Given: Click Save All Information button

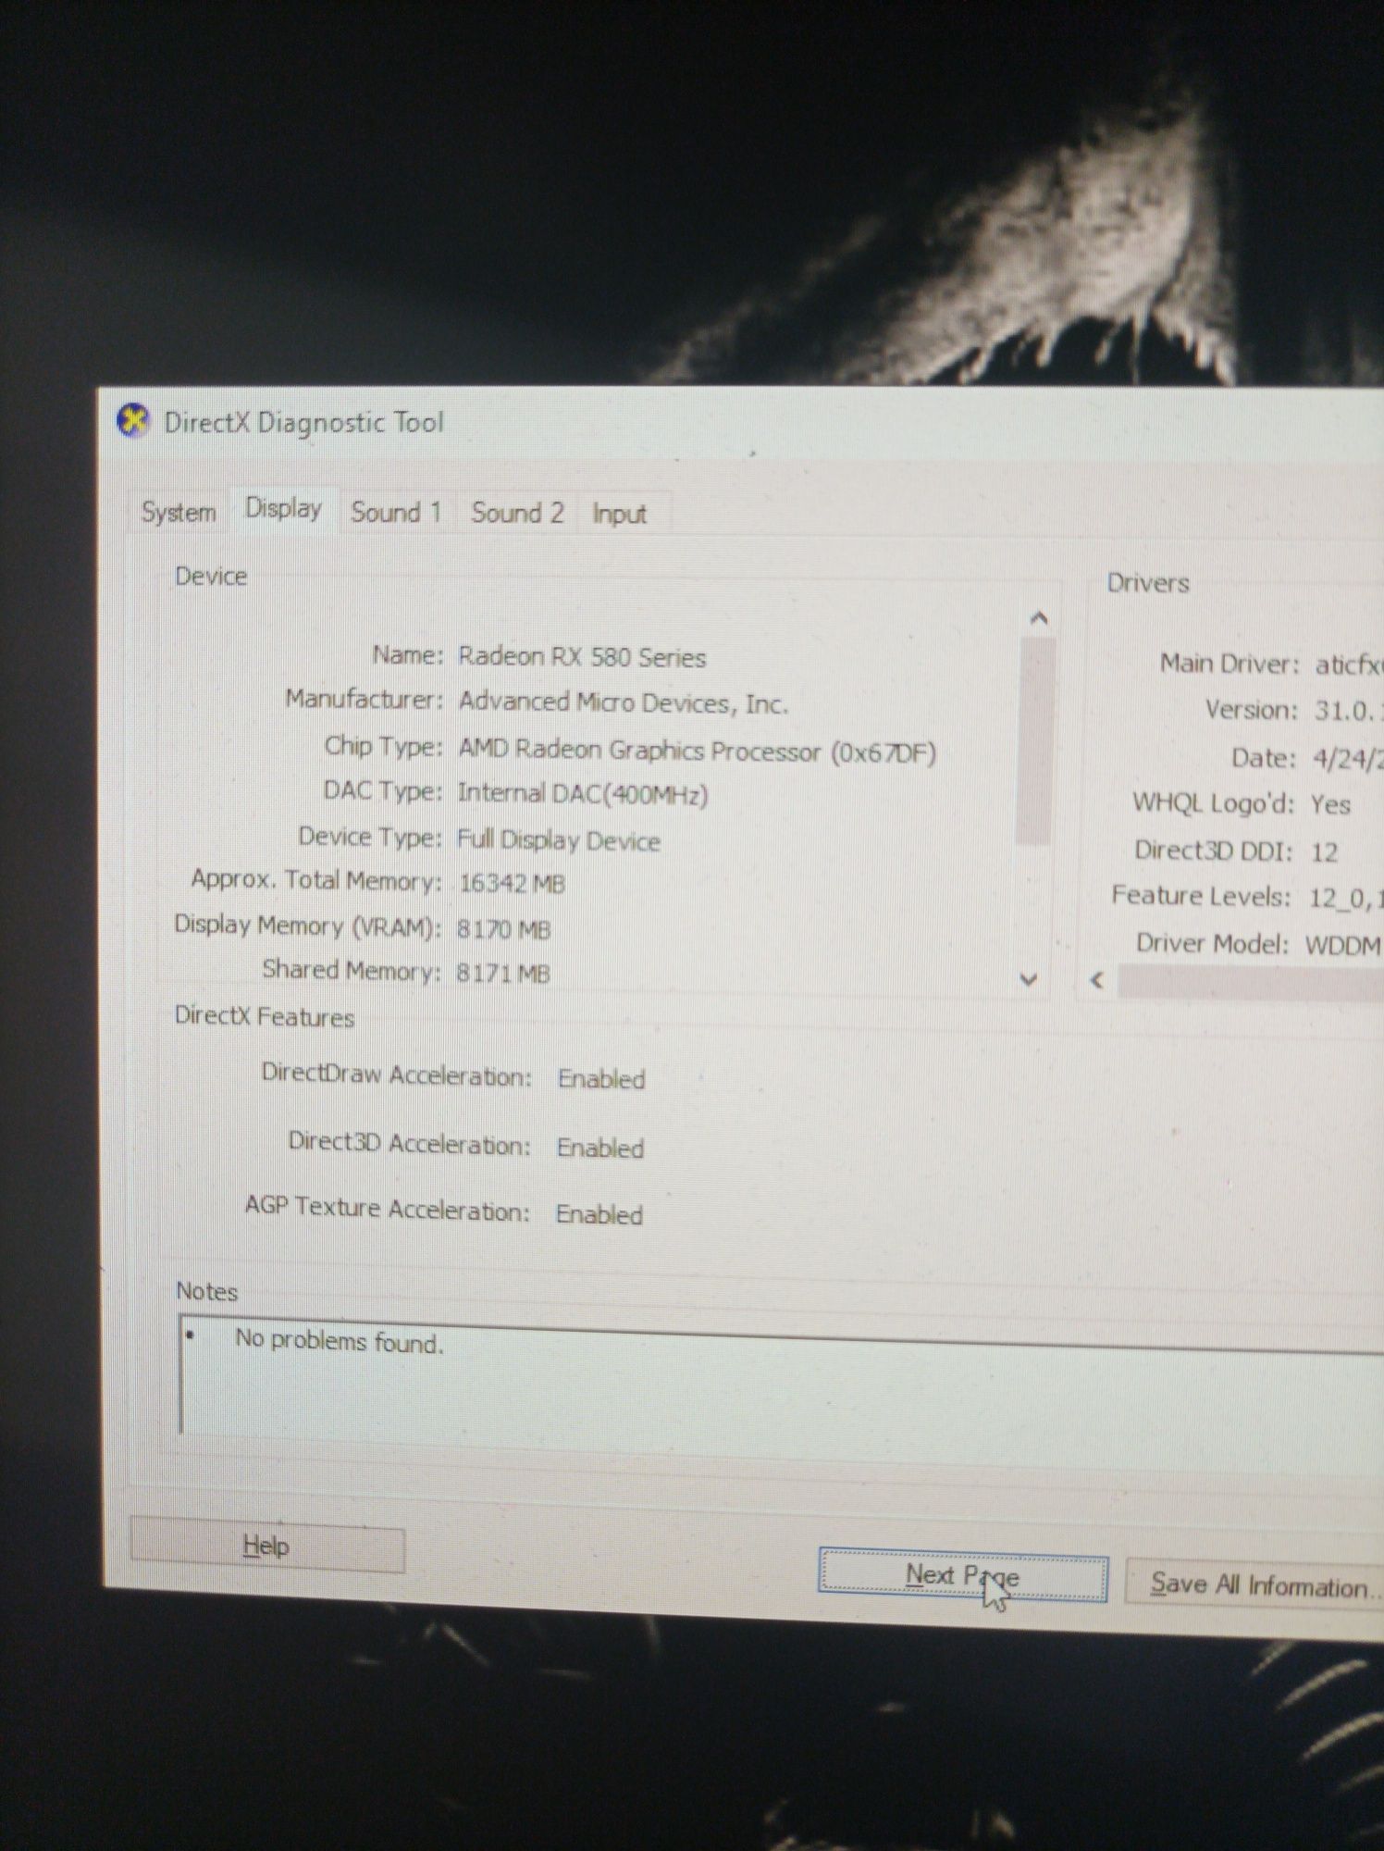Looking at the screenshot, I should (1255, 1584).
